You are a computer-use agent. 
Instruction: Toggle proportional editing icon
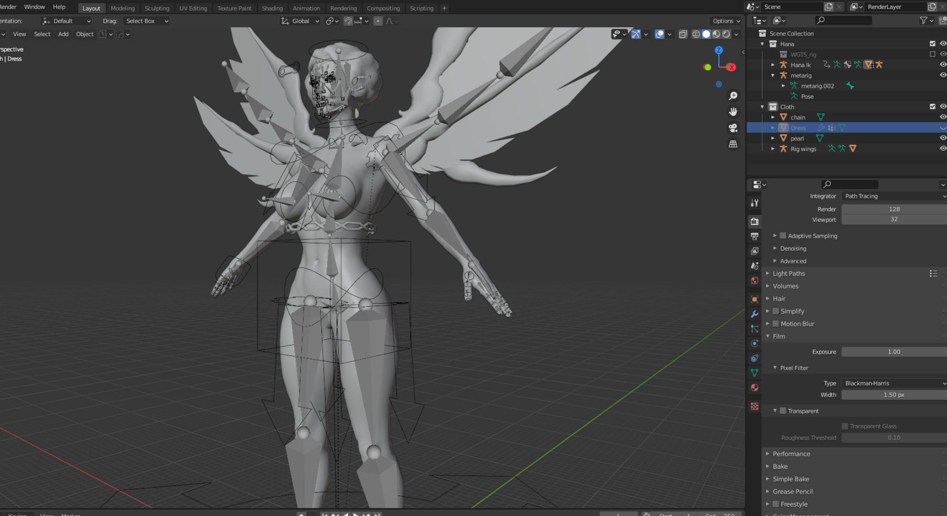pos(378,21)
